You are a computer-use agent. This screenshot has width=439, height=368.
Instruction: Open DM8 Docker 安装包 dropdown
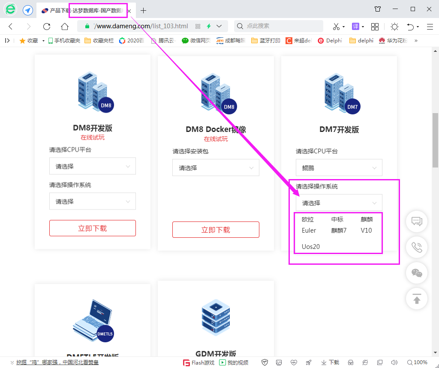click(x=216, y=168)
